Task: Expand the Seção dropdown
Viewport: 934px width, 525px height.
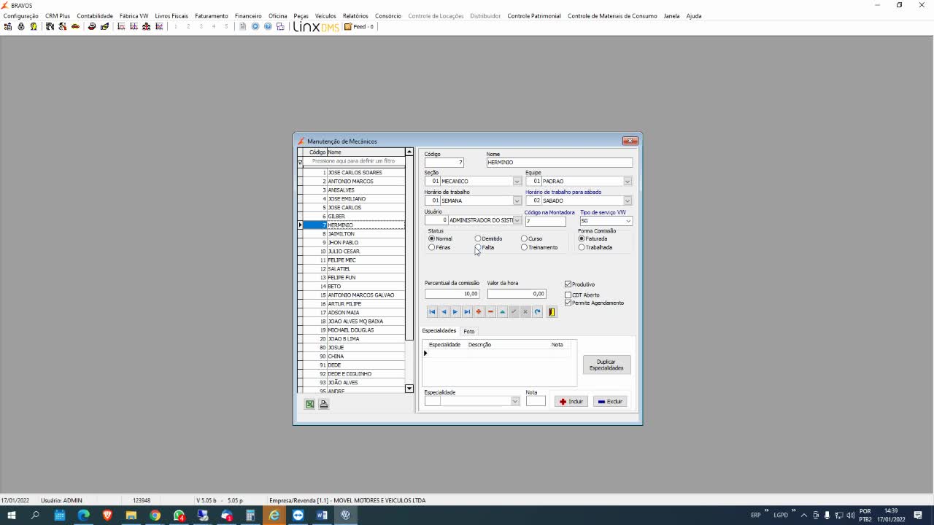Action: (x=517, y=182)
